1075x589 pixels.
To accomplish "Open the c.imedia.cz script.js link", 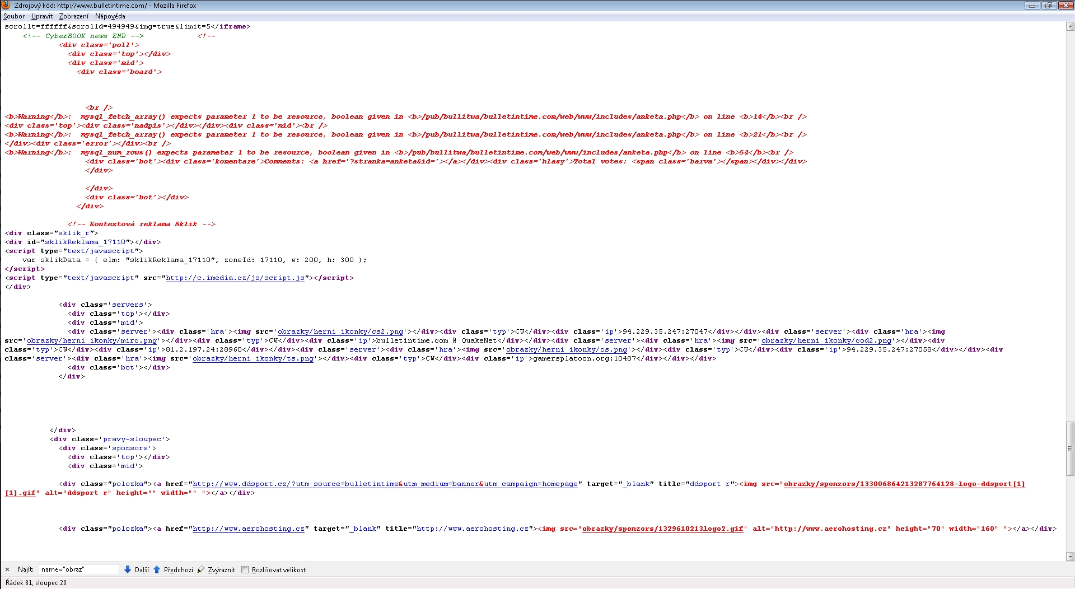I will click(x=235, y=278).
